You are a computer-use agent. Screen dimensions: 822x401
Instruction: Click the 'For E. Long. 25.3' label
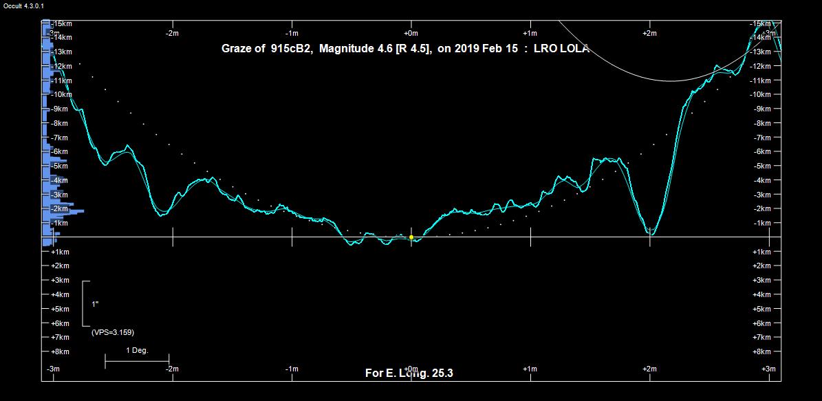pyautogui.click(x=409, y=373)
